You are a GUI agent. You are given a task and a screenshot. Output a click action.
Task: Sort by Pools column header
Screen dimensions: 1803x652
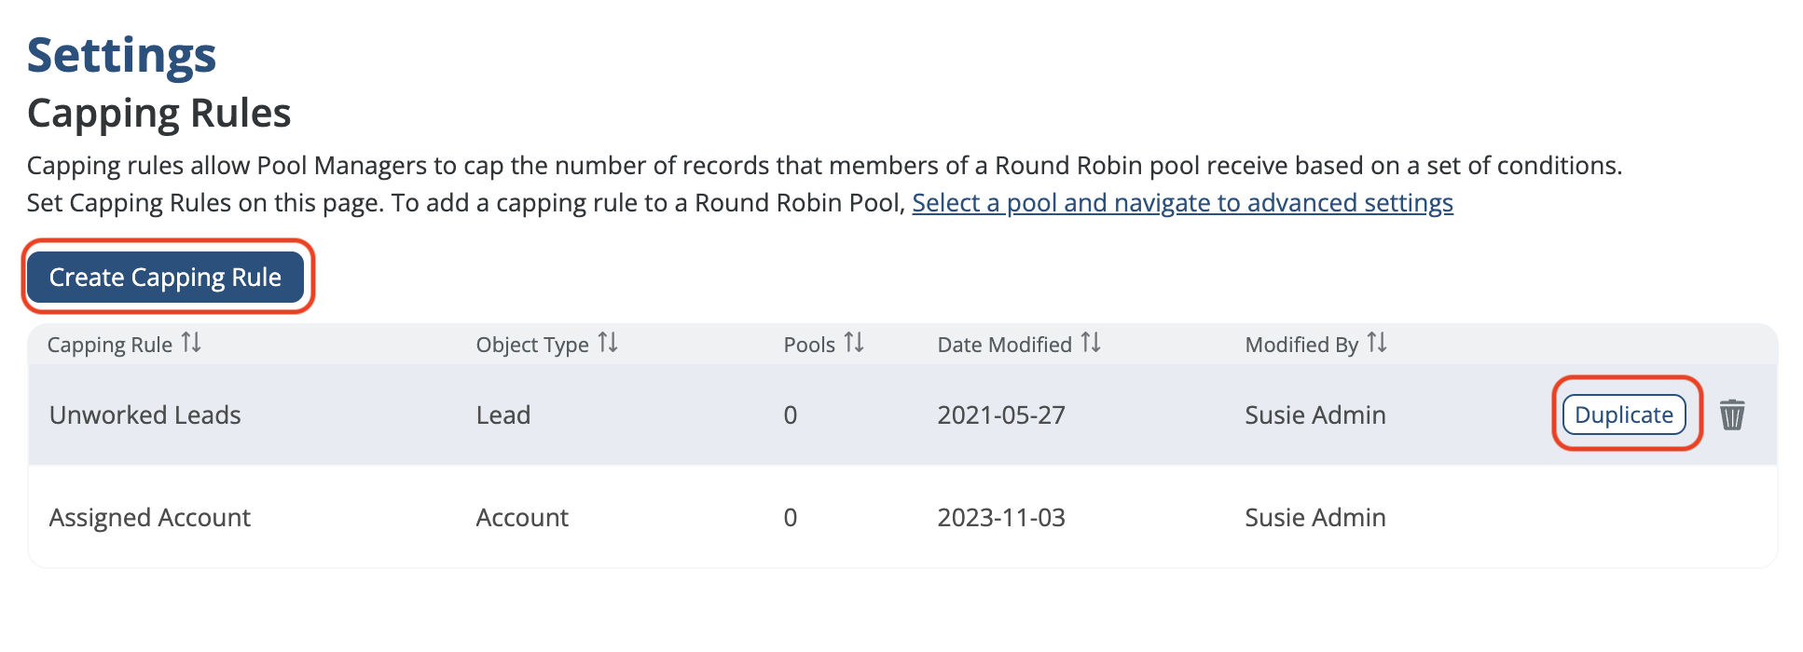point(809,345)
